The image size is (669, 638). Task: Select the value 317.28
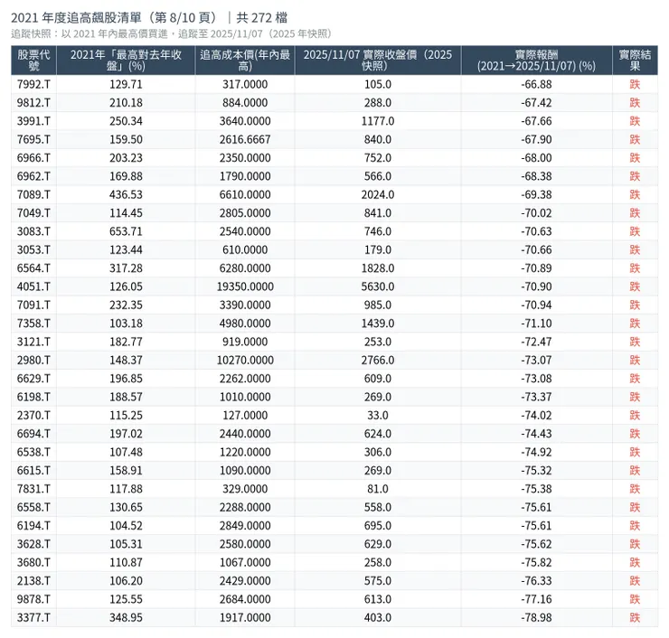[126, 268]
